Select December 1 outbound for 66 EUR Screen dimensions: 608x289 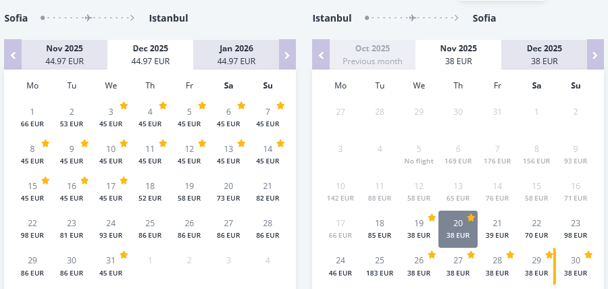click(x=32, y=117)
